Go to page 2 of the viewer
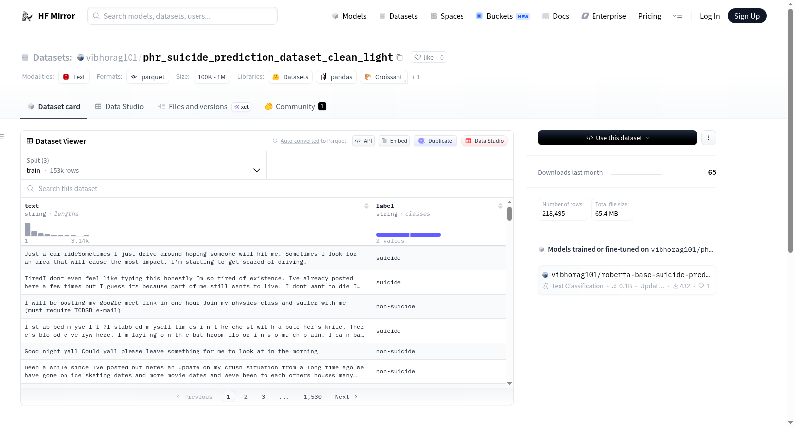 tap(246, 397)
